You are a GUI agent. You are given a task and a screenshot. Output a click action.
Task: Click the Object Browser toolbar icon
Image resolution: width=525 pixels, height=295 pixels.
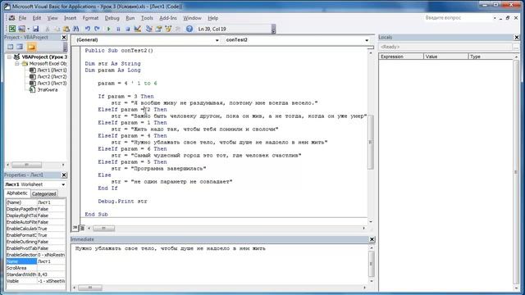[168, 29]
